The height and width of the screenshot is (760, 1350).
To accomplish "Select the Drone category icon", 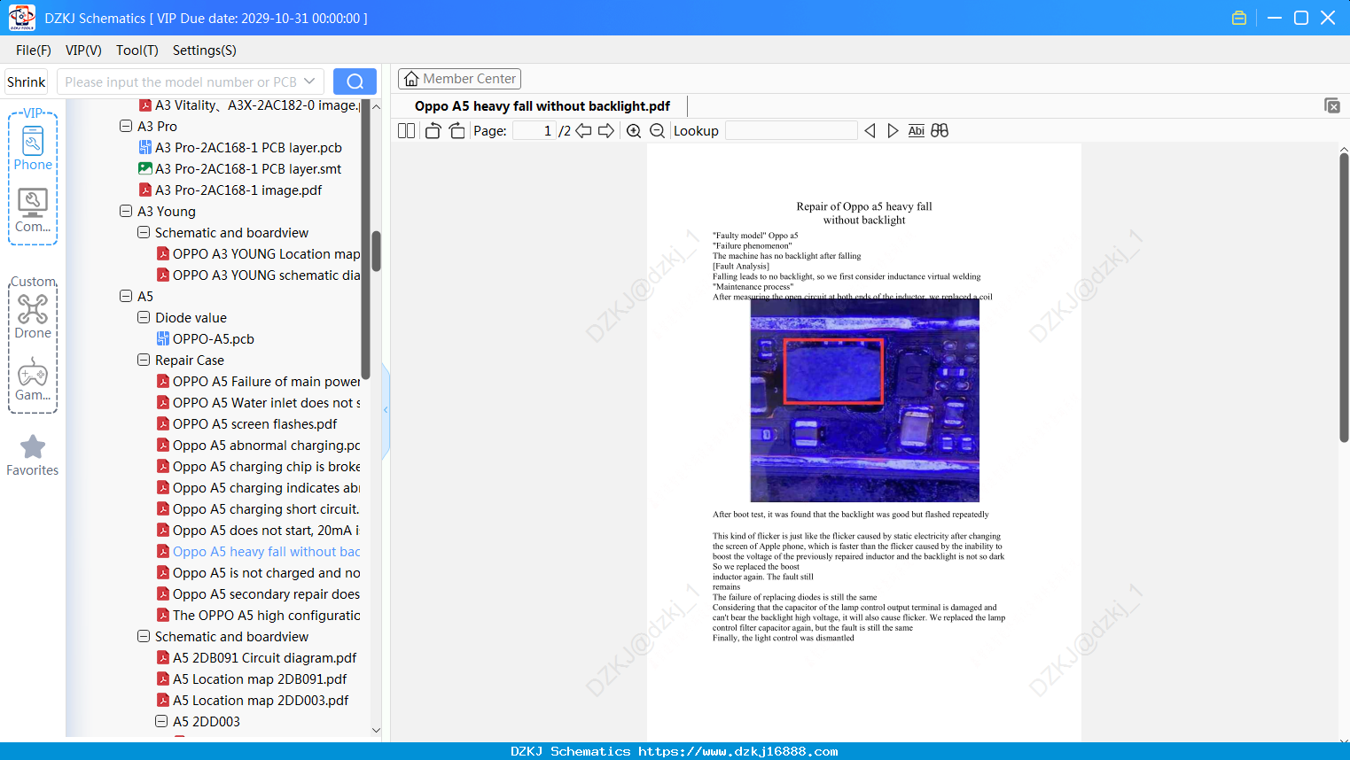I will pyautogui.click(x=33, y=316).
